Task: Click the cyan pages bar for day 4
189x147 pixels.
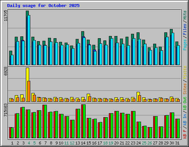Action: click(29, 40)
